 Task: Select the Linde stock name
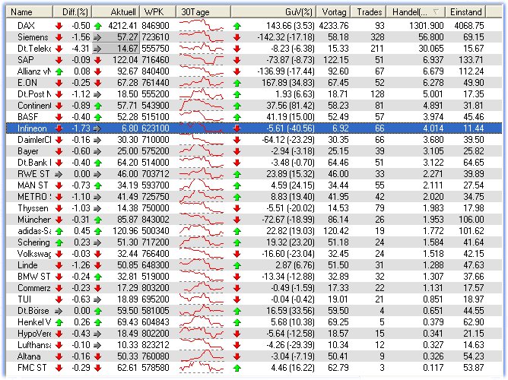pyautogui.click(x=27, y=265)
